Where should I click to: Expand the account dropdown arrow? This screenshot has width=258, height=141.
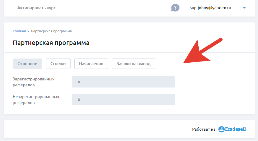pyautogui.click(x=244, y=8)
